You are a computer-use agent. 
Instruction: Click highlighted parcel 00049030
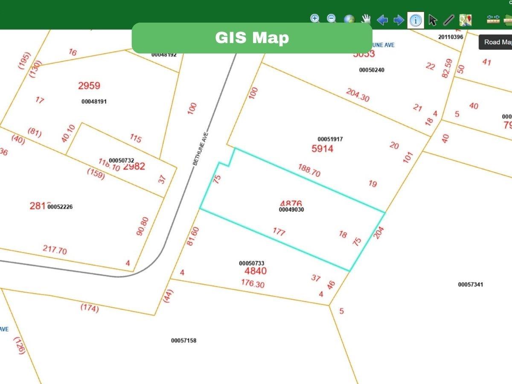click(291, 210)
